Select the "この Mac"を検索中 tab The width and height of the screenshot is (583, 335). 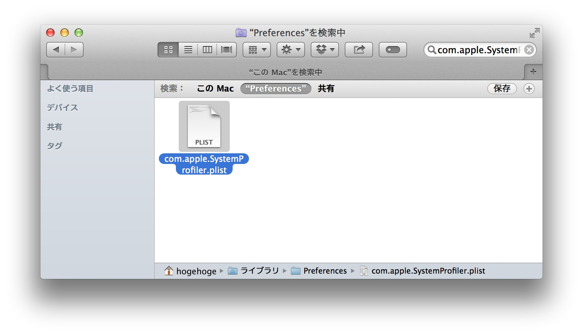pos(286,72)
